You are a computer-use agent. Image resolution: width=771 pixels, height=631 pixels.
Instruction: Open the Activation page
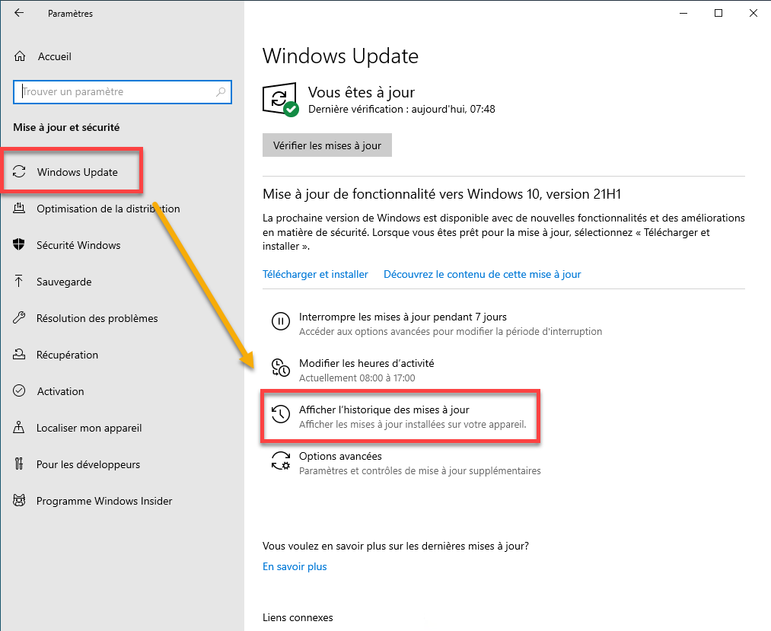point(60,391)
